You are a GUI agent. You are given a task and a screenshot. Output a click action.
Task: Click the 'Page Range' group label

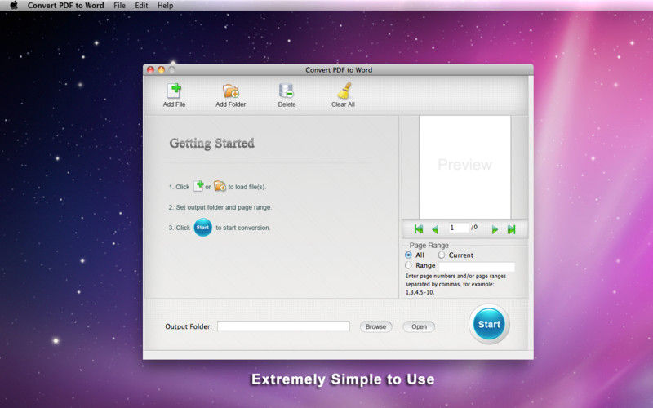(429, 246)
